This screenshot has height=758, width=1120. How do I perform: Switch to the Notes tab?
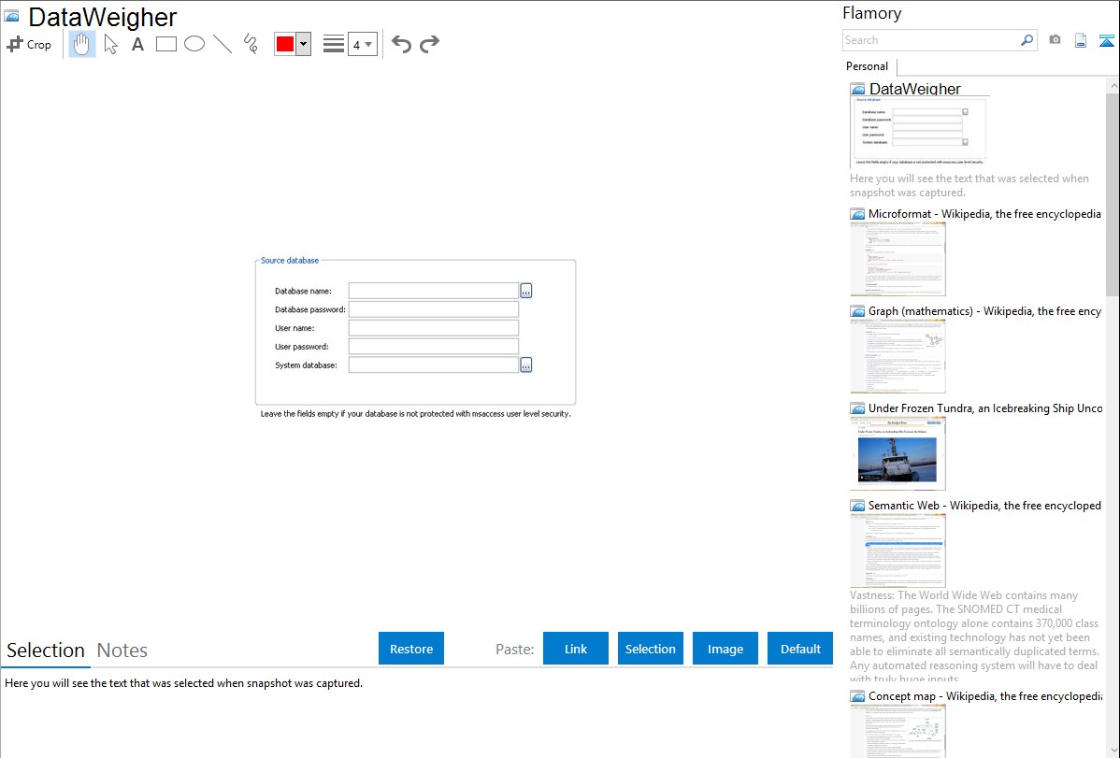click(122, 651)
